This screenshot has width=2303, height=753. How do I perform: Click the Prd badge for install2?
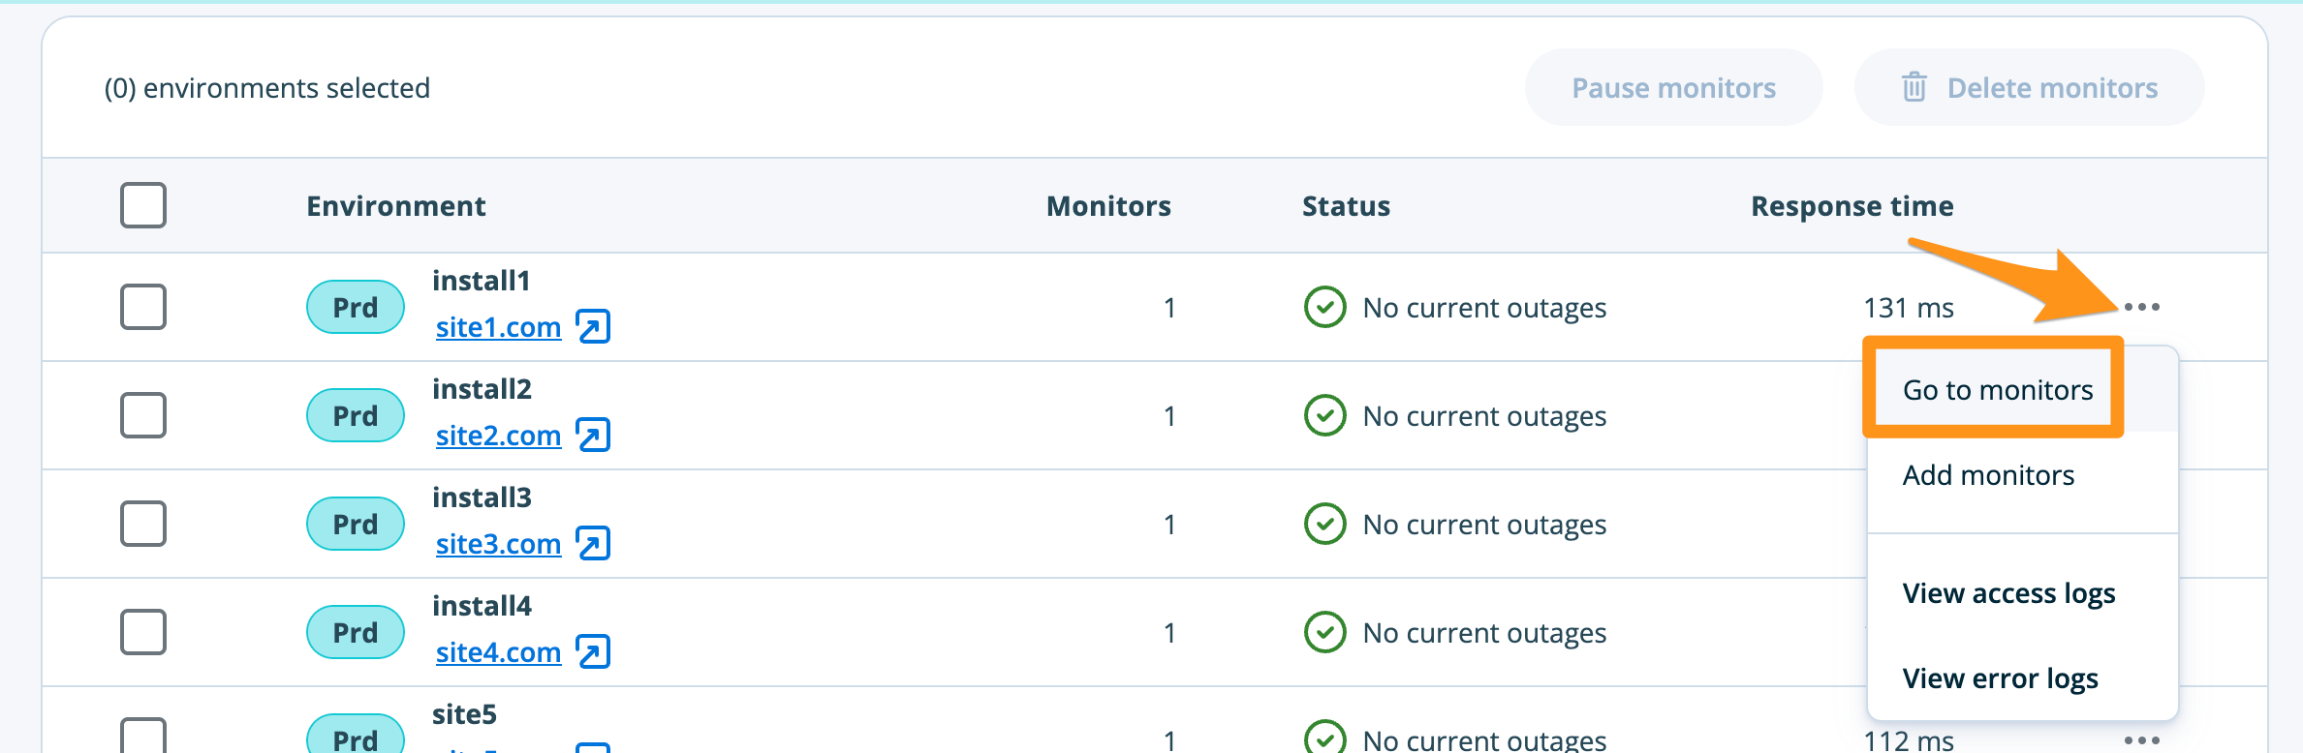[x=356, y=416]
